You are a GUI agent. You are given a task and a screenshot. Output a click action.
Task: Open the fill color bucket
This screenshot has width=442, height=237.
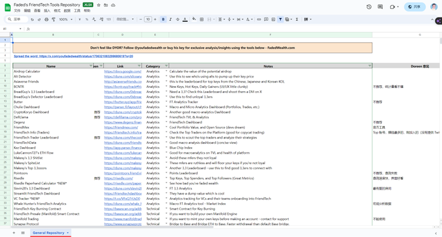(194, 20)
